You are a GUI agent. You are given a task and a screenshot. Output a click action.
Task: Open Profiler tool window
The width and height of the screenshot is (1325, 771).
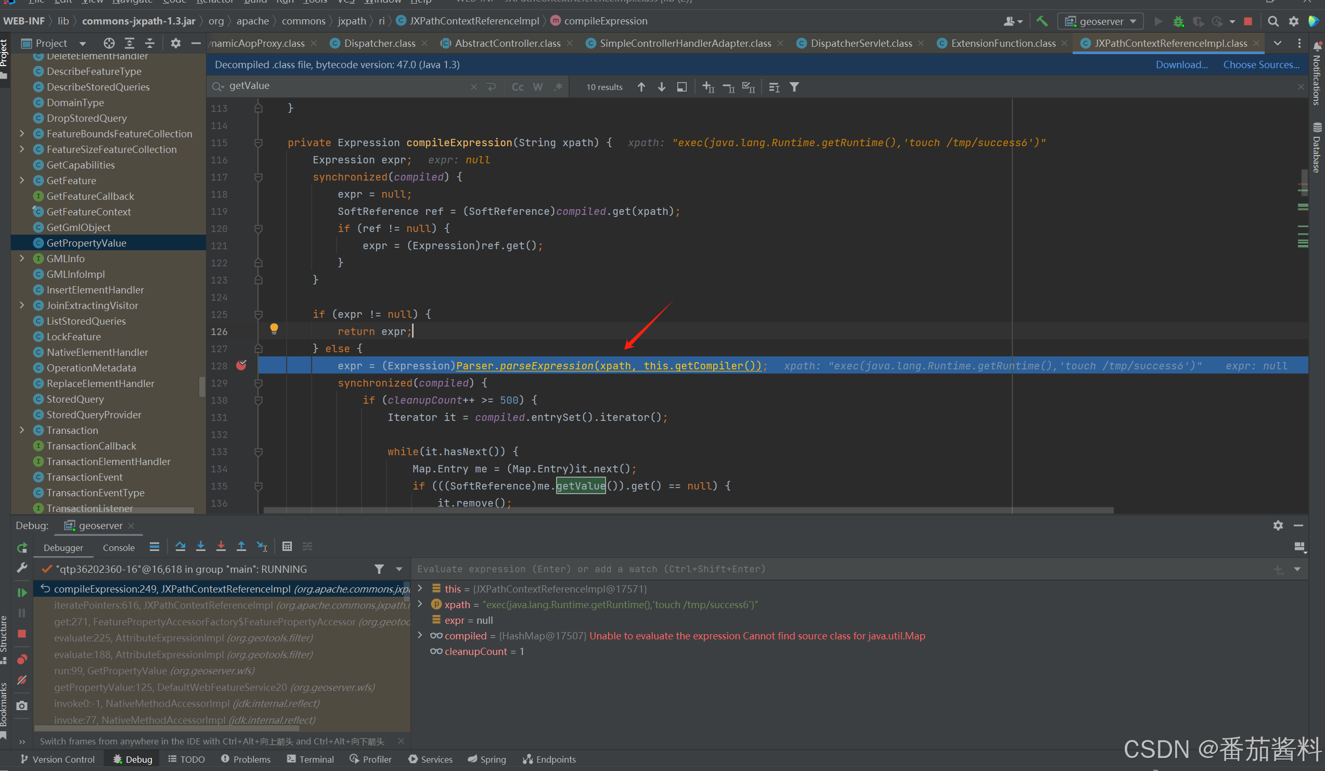(x=371, y=760)
